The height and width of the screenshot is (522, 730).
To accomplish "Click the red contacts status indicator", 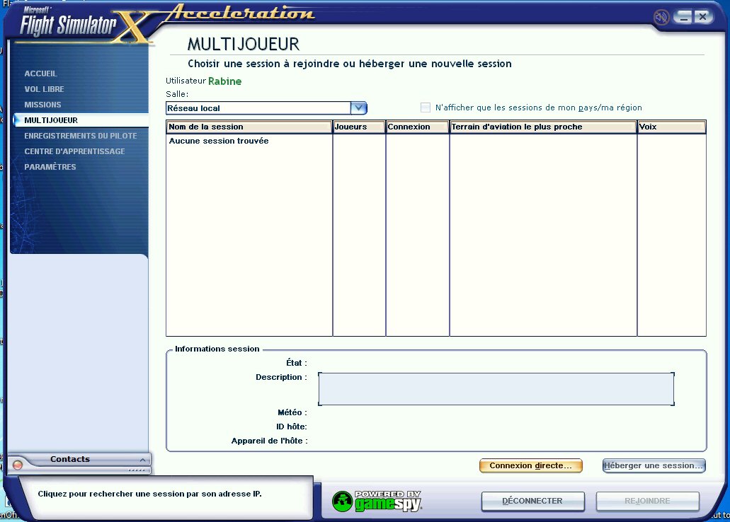I will [x=18, y=465].
